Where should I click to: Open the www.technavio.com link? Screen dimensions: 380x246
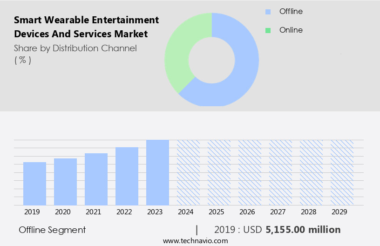pyautogui.click(x=195, y=241)
